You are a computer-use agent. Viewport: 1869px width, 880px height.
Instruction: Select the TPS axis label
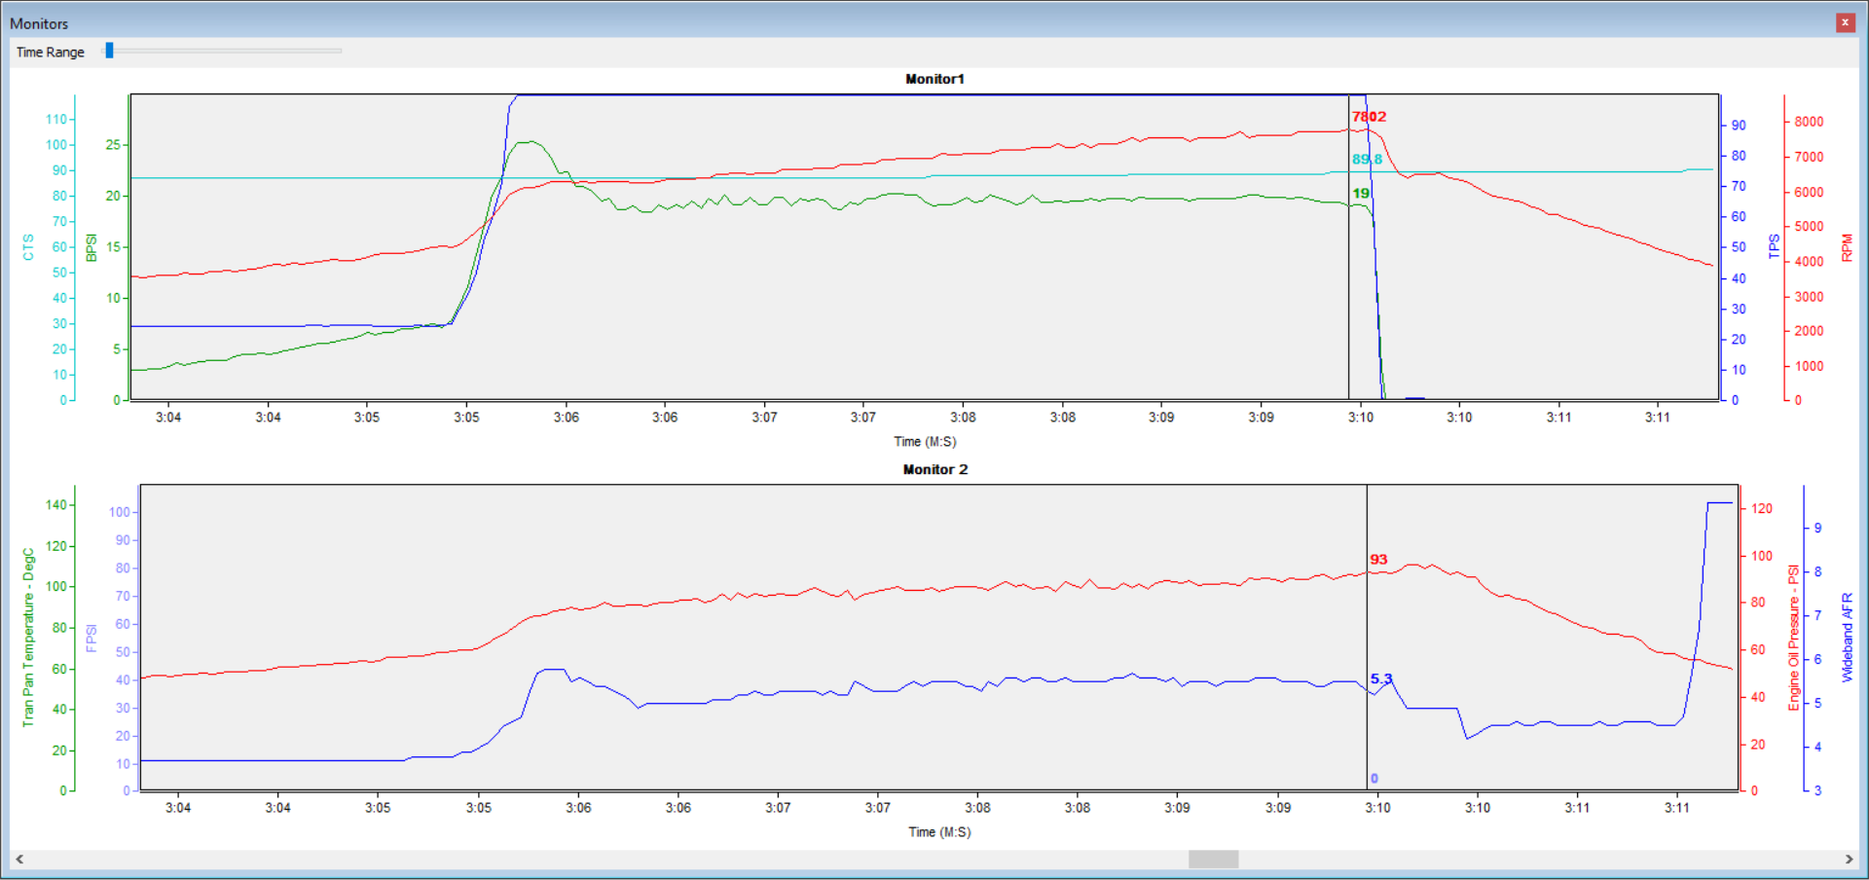(1774, 247)
